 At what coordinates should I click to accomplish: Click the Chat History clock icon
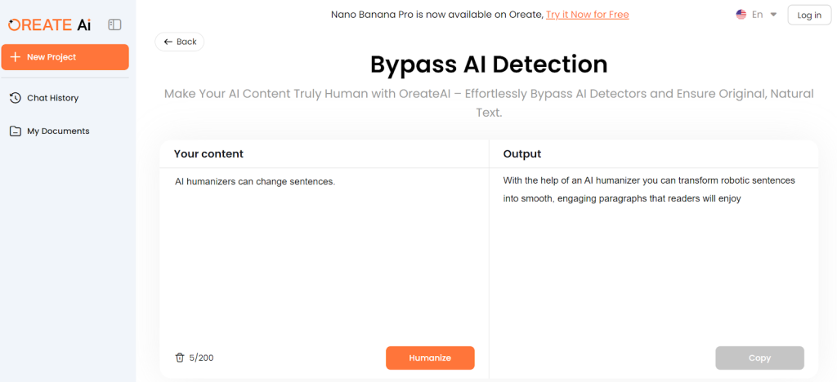16,98
